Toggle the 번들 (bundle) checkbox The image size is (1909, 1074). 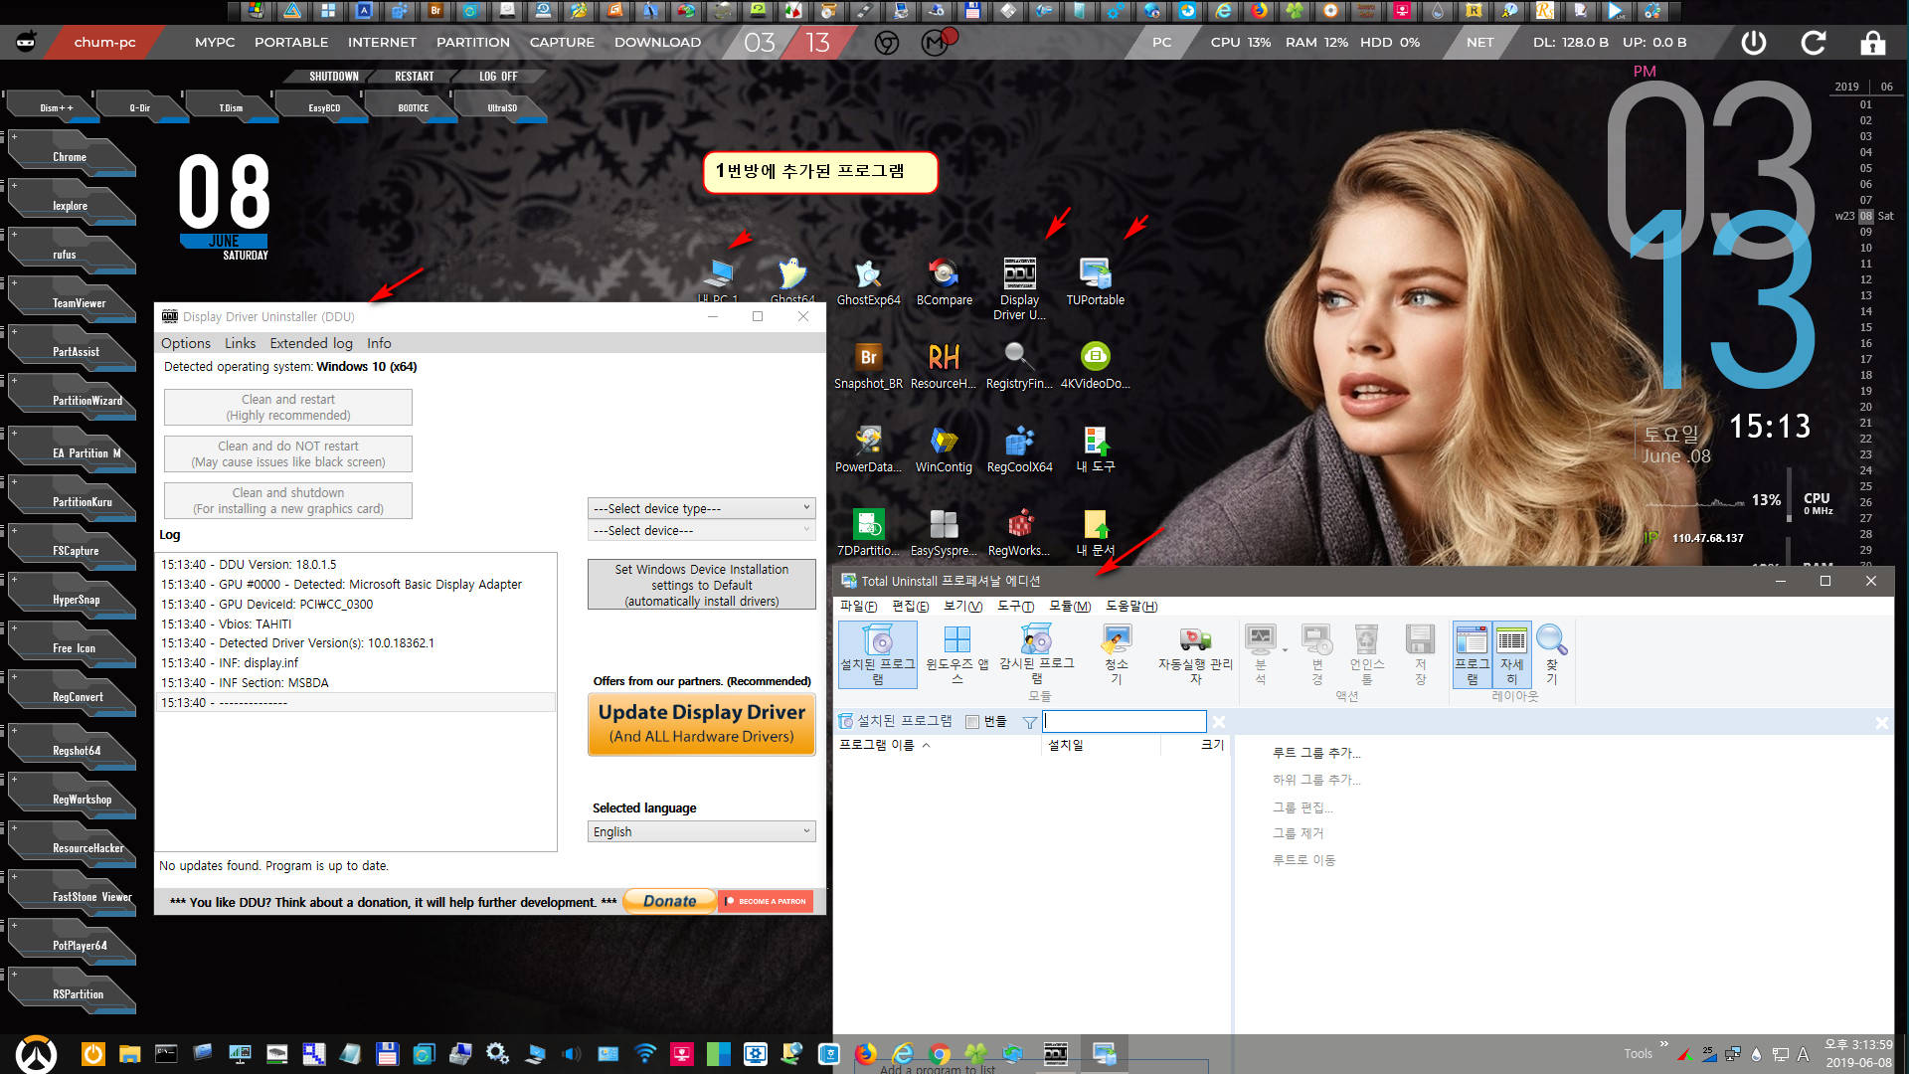coord(972,722)
